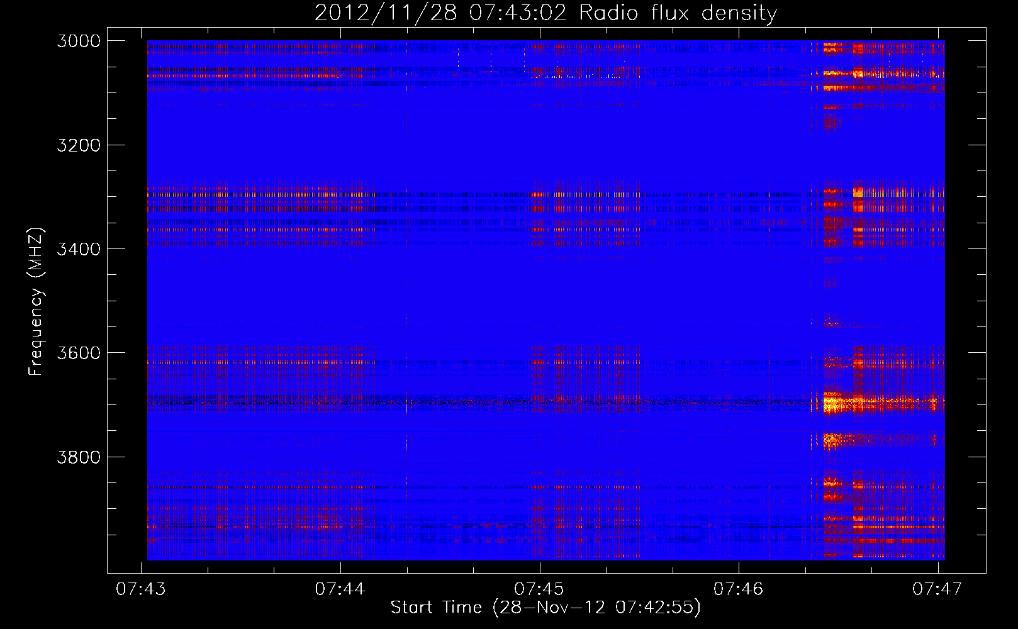
Task: Click the "Frequency (MHZ)" axis title
Action: pyautogui.click(x=36, y=302)
